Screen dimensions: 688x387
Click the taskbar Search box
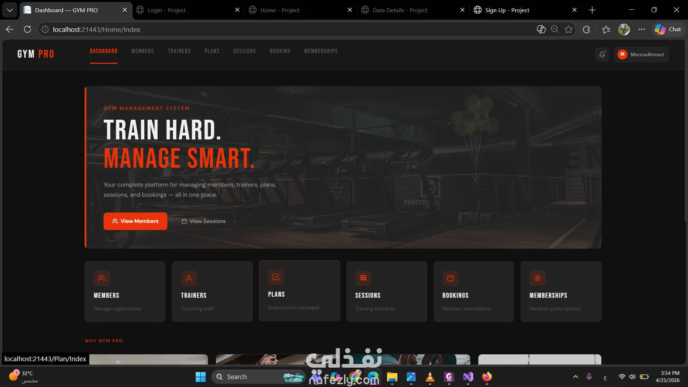(258, 377)
